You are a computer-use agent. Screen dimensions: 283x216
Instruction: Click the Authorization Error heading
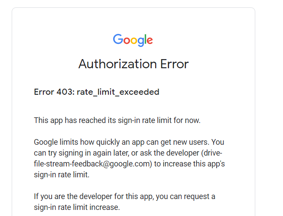click(x=133, y=64)
